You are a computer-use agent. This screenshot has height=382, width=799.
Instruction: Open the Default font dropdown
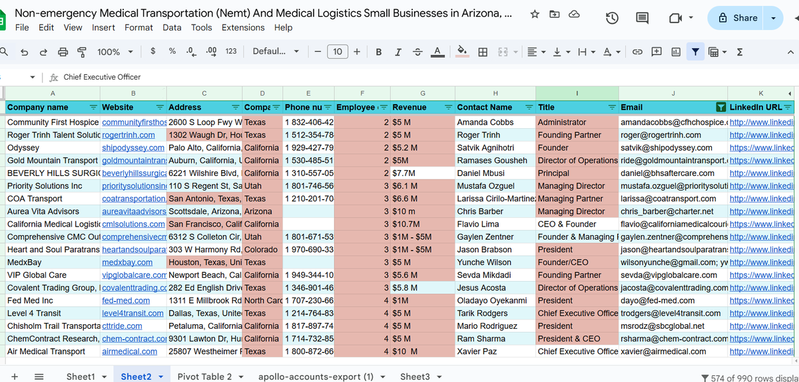(x=276, y=52)
